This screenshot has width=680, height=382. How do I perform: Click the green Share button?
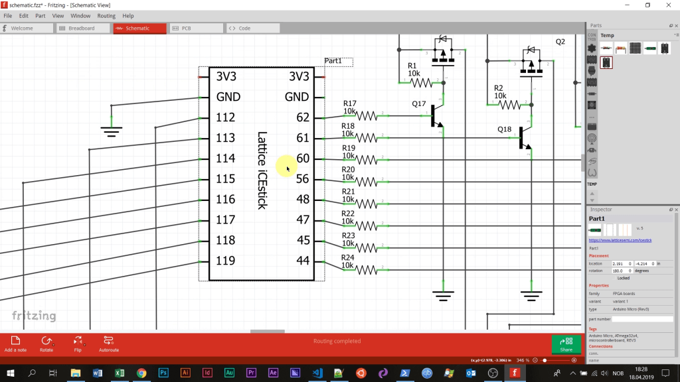566,344
